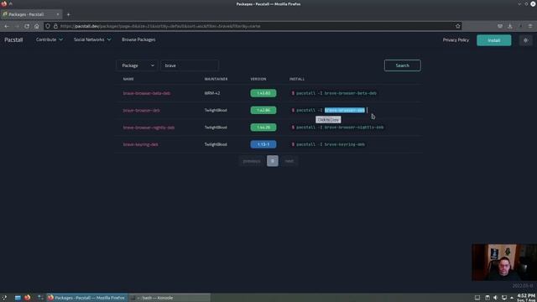Open the Privacy Policy link
Screen dimensions: 537x302
coord(456,40)
